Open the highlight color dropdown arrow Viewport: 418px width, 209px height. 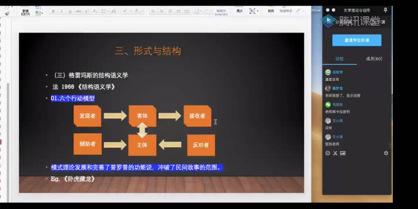[130, 11]
